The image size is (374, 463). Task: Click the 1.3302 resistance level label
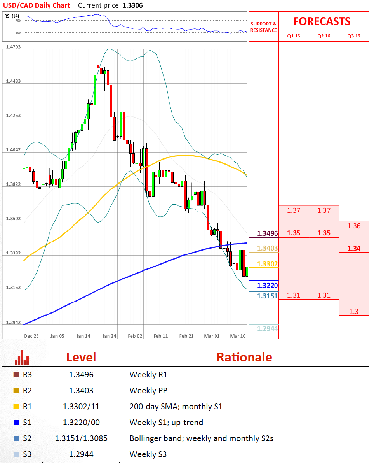(267, 264)
